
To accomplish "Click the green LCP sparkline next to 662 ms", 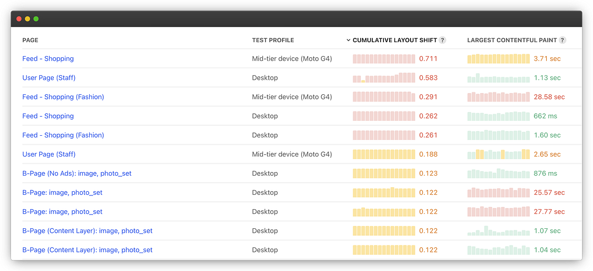I will tap(499, 116).
